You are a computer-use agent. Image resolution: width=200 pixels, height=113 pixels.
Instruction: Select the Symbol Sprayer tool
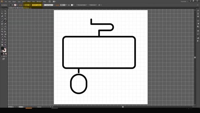2,40
